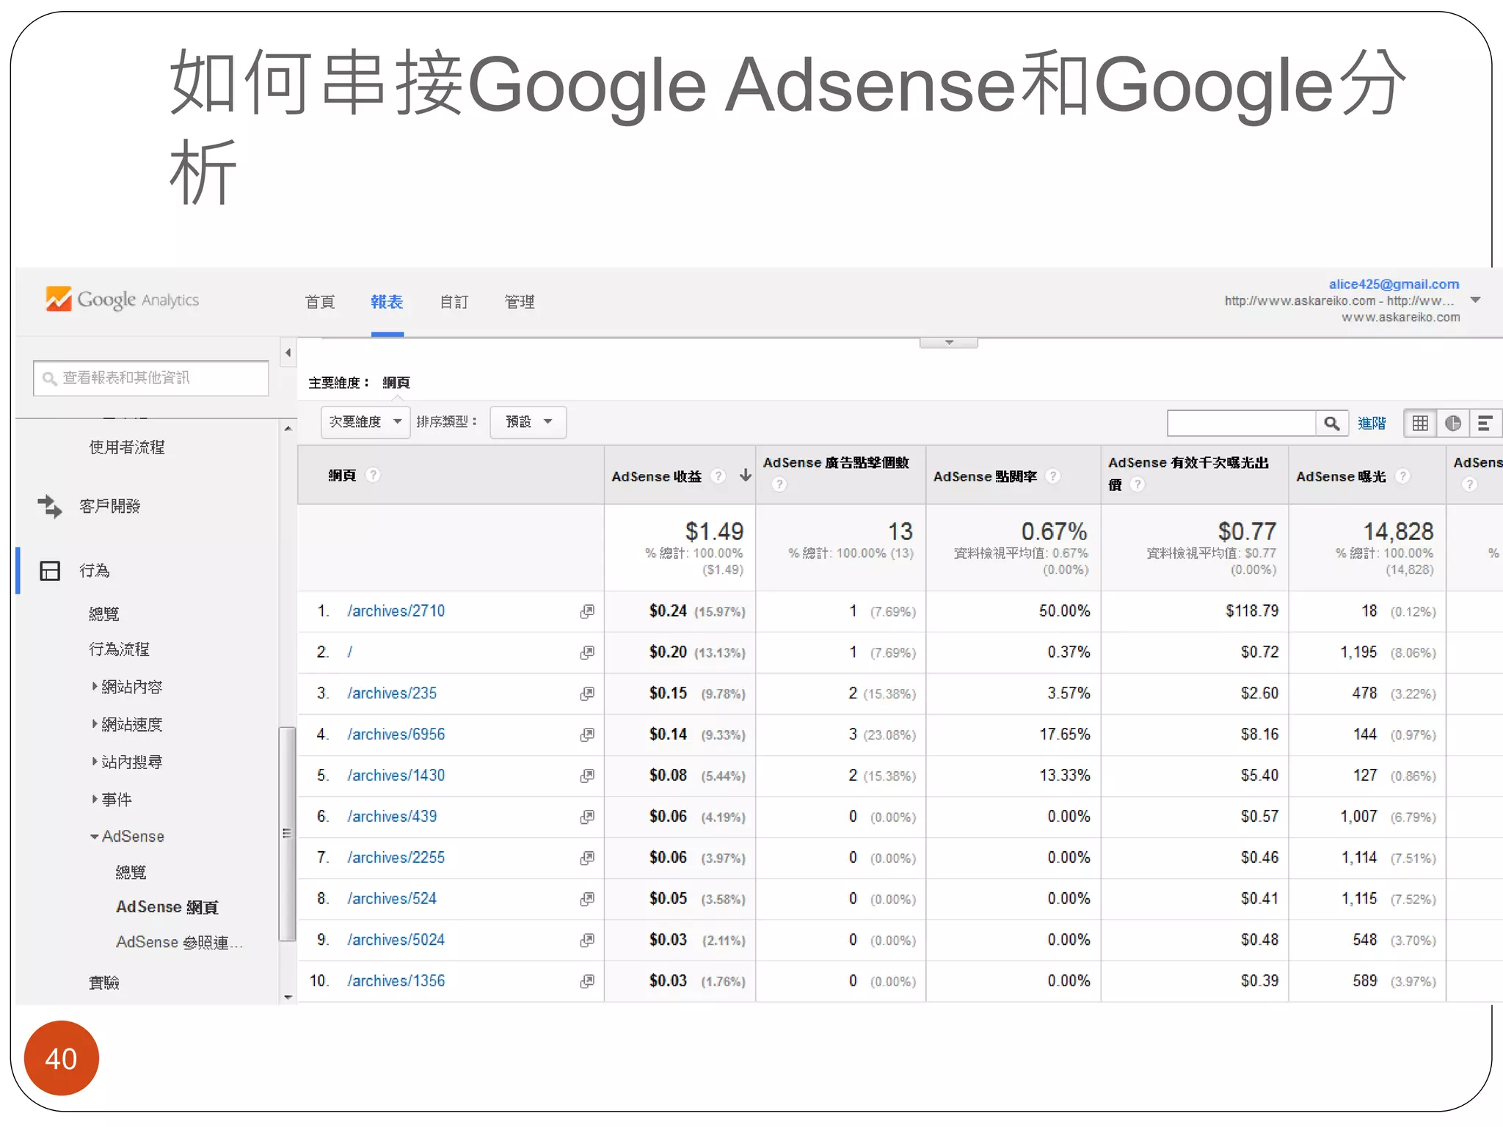The width and height of the screenshot is (1503, 1127).
Task: Open the 次要維度 secondary dimension dropdown
Action: tap(365, 422)
